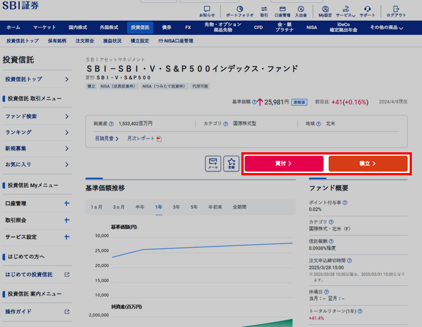Screen dimensions: 422x327
Task: Open ランキング in the sidebar
Action: pyautogui.click(x=37, y=133)
